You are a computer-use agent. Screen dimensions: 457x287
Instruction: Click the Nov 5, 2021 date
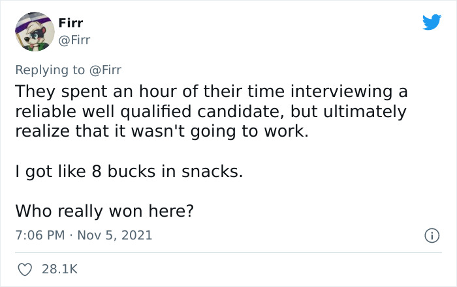click(x=116, y=235)
